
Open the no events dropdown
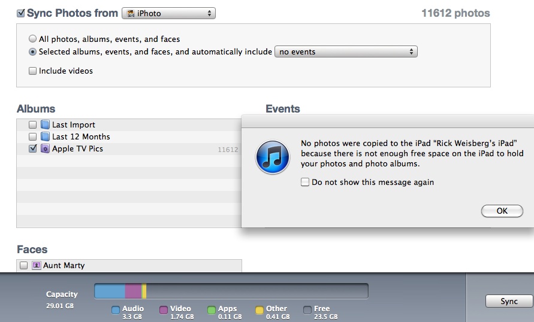coord(346,51)
